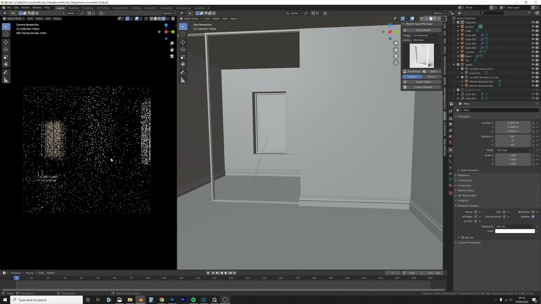The image size is (541, 304).
Task: Select the Corona renderer option
Action: point(431,77)
